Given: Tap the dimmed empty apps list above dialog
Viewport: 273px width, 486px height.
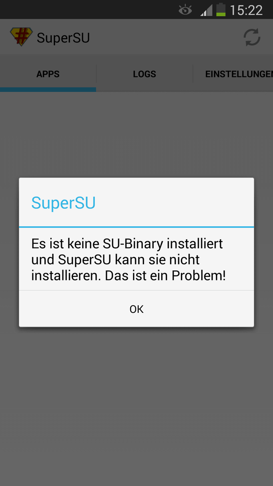Looking at the screenshot, I should tap(136, 135).
